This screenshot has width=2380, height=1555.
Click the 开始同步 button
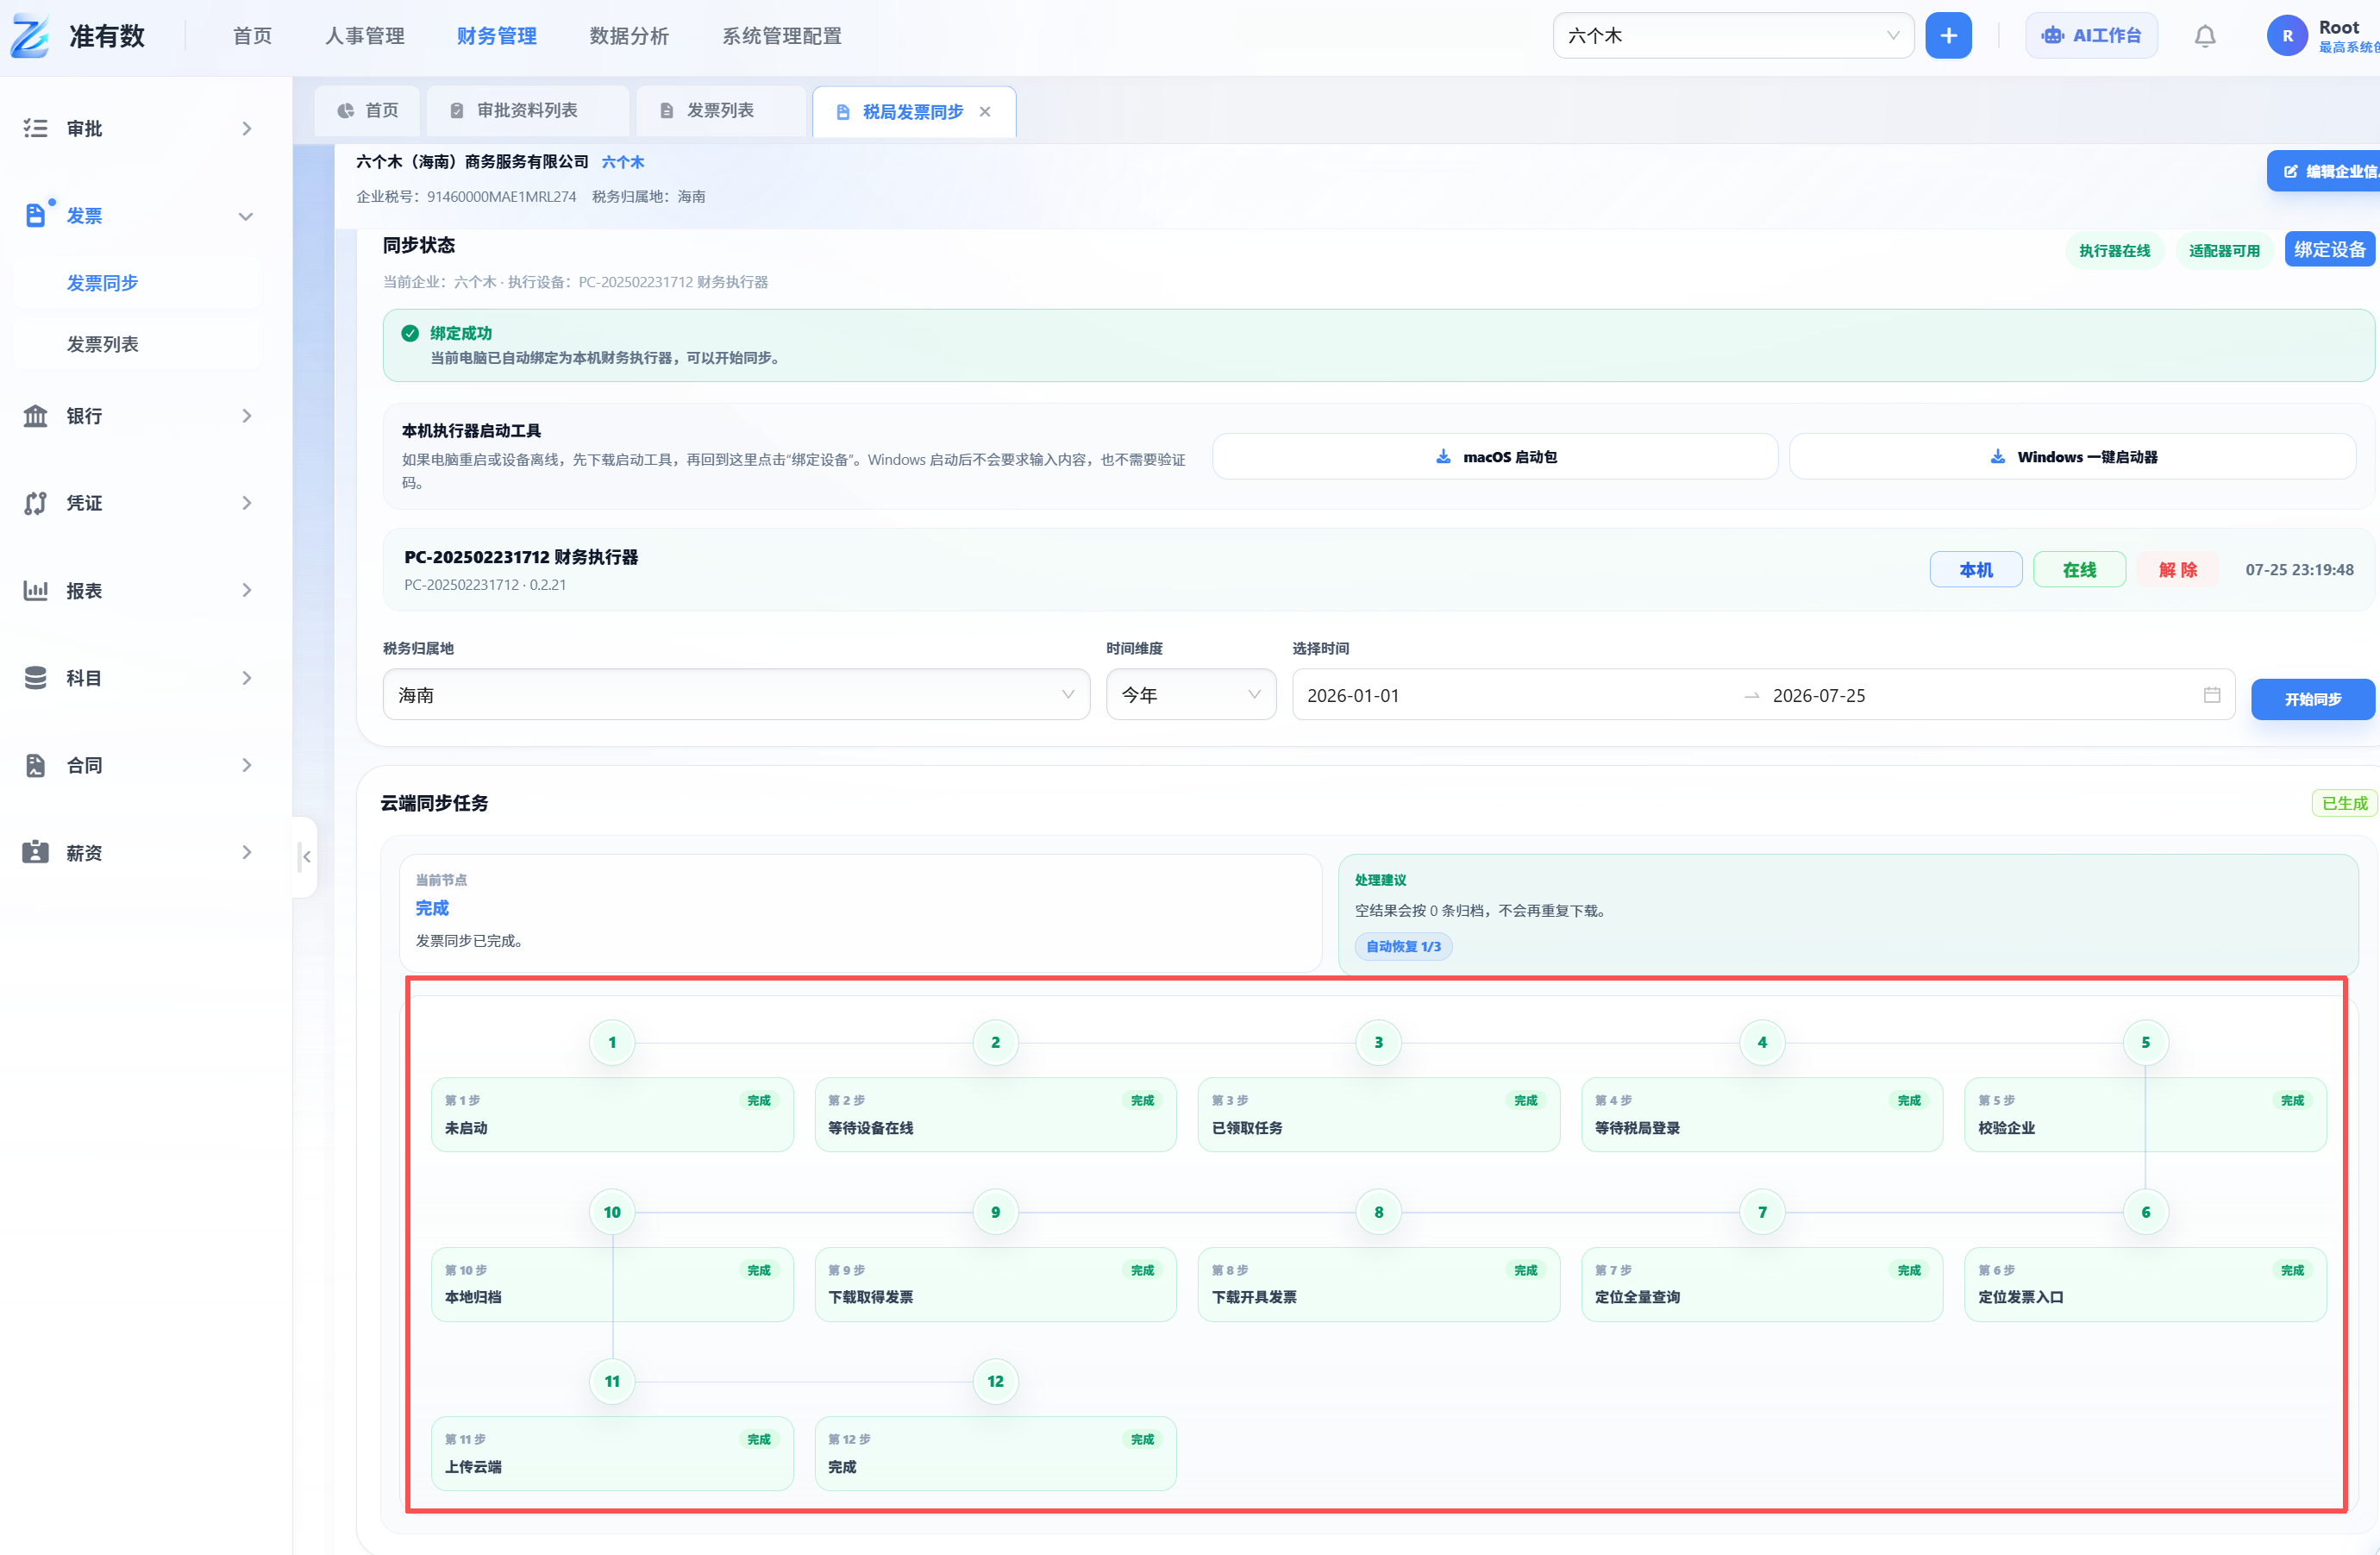pos(2312,699)
